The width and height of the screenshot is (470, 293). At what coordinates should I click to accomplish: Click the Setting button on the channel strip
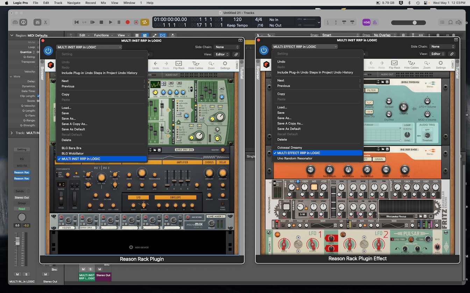(22, 149)
